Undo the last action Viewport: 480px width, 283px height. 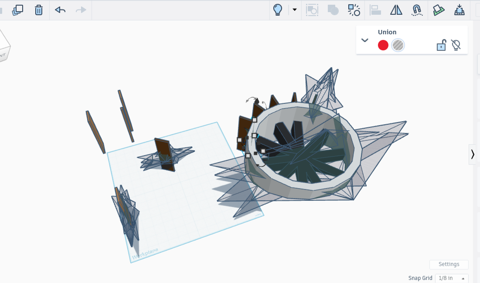[60, 10]
